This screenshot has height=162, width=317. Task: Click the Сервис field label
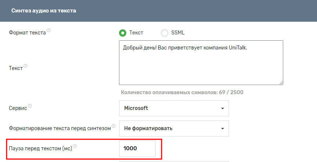(x=17, y=108)
